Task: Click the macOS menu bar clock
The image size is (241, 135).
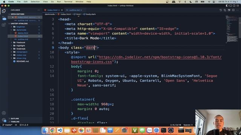Action: [228, 1]
